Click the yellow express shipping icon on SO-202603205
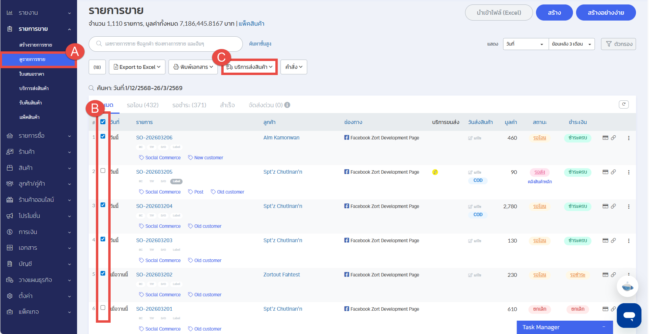 [435, 172]
